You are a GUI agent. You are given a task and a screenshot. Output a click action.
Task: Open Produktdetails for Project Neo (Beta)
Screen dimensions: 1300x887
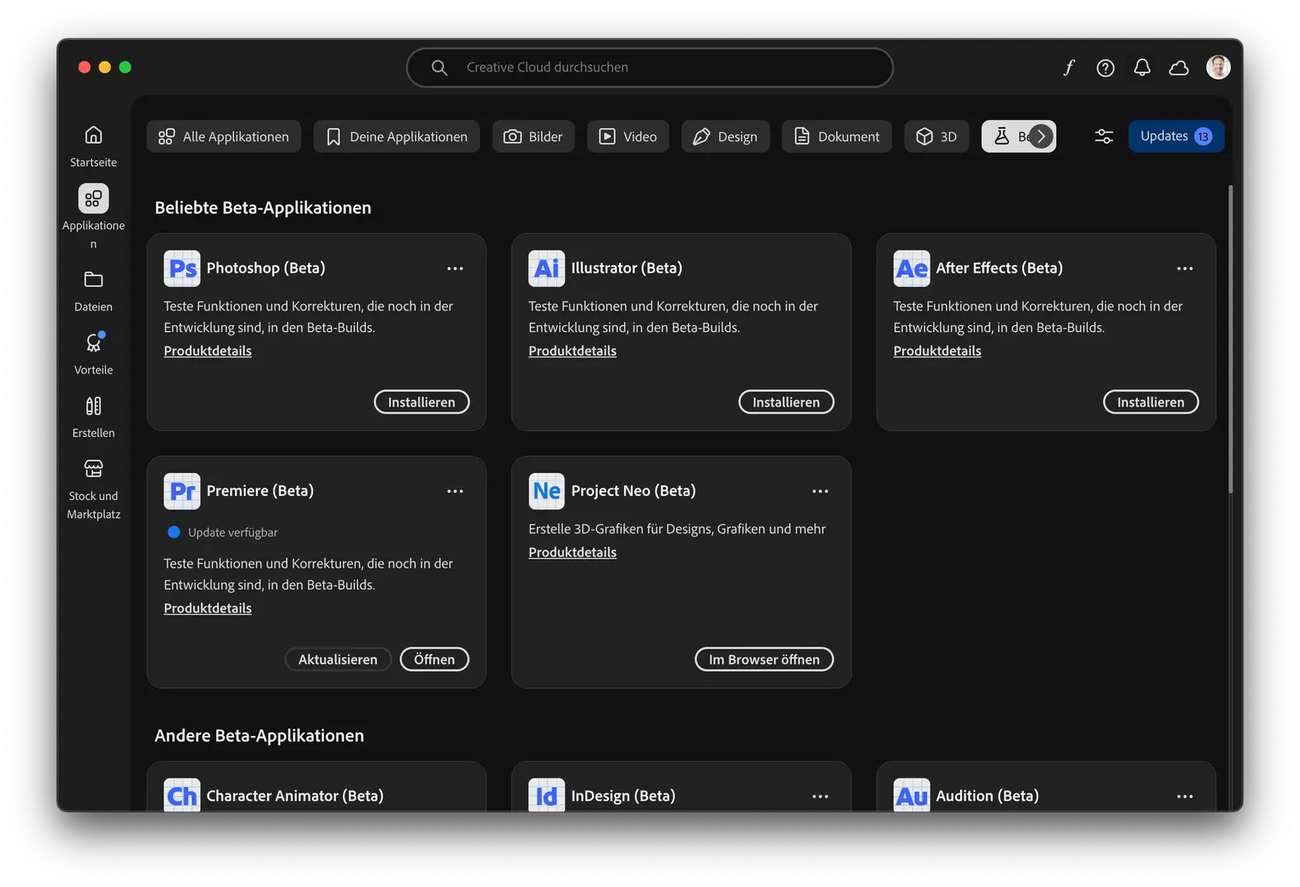[x=572, y=552]
